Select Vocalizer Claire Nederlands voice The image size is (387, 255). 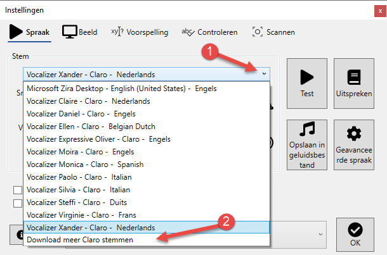click(147, 101)
